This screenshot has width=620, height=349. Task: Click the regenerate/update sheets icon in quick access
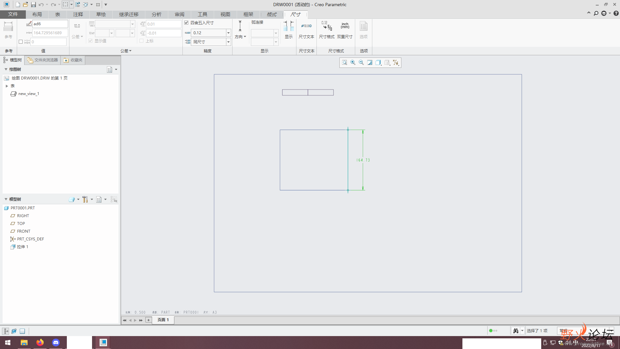[x=77, y=5]
